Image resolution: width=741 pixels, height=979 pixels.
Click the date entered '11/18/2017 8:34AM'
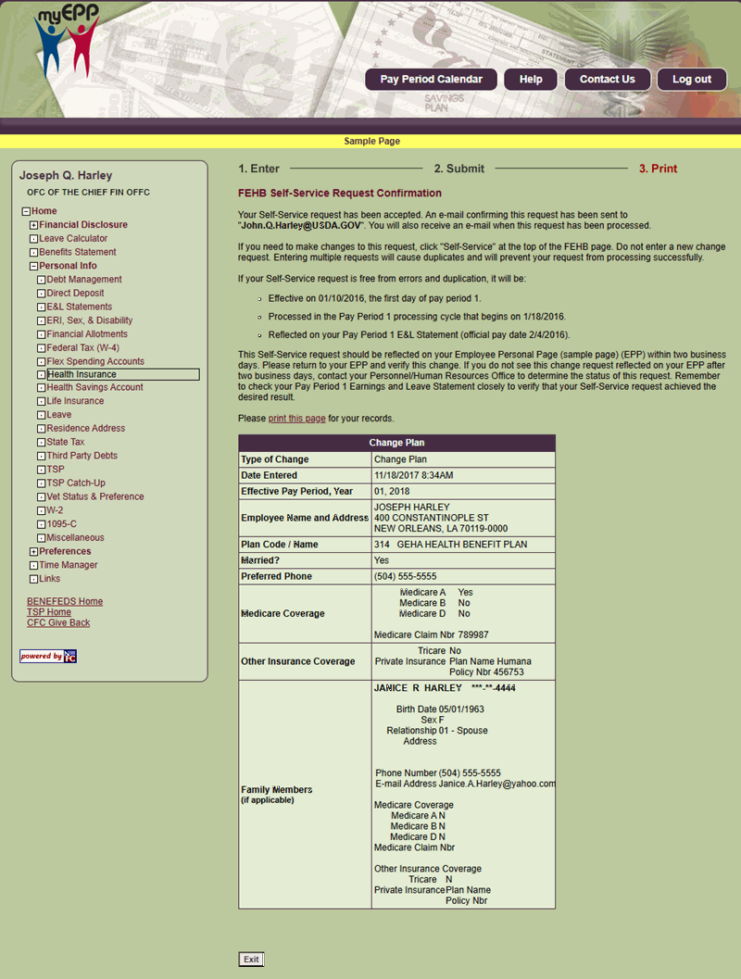pos(414,476)
